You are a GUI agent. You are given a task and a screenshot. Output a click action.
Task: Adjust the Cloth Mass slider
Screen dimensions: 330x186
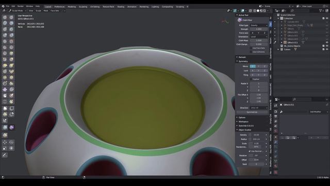(x=259, y=40)
